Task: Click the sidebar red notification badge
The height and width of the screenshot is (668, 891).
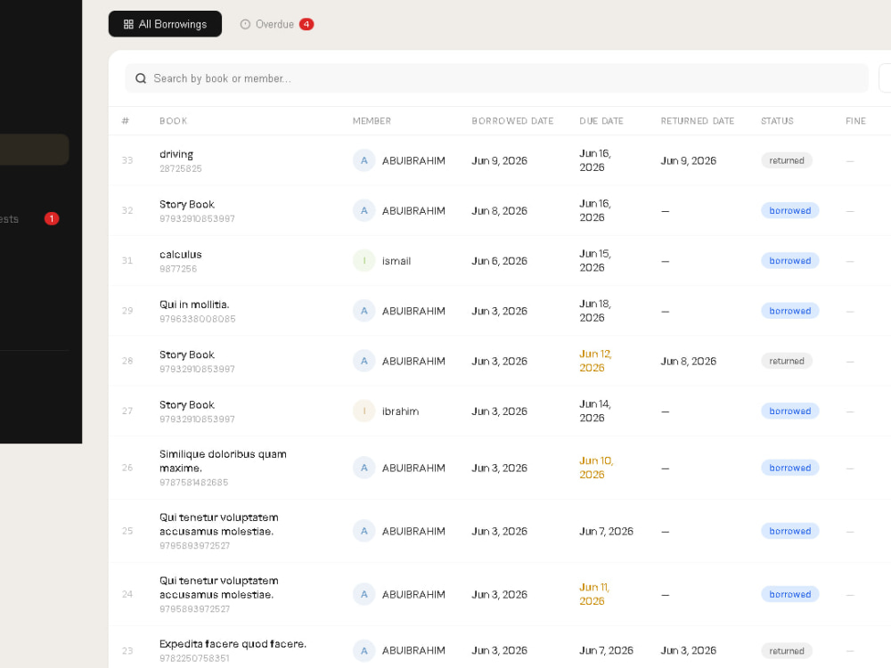Action: click(51, 219)
